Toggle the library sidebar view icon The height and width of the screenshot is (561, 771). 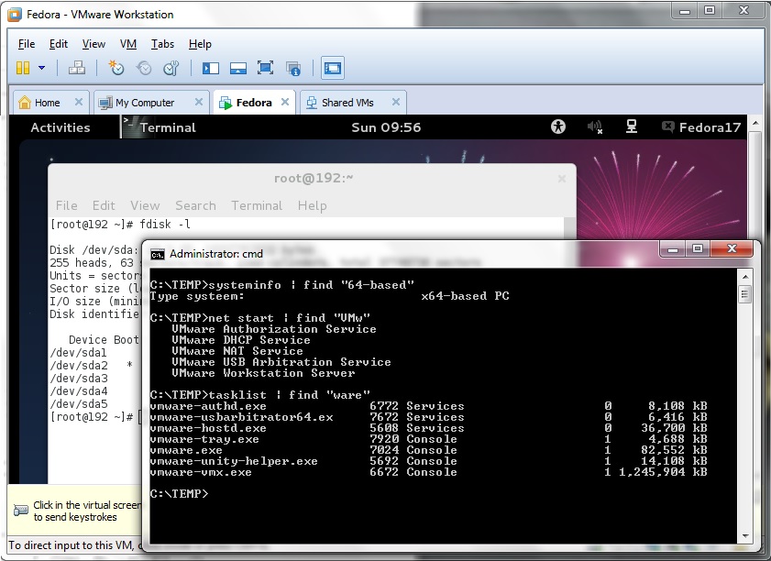211,68
